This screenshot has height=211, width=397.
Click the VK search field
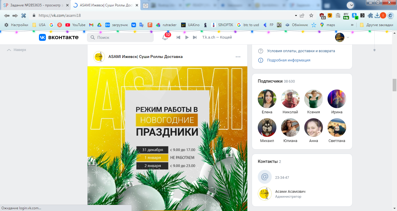coord(120,37)
